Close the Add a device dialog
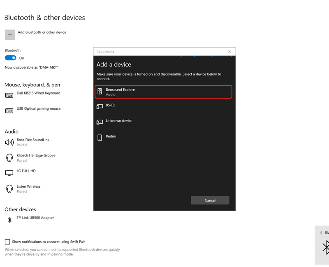This screenshot has height=267, width=329. click(229, 51)
